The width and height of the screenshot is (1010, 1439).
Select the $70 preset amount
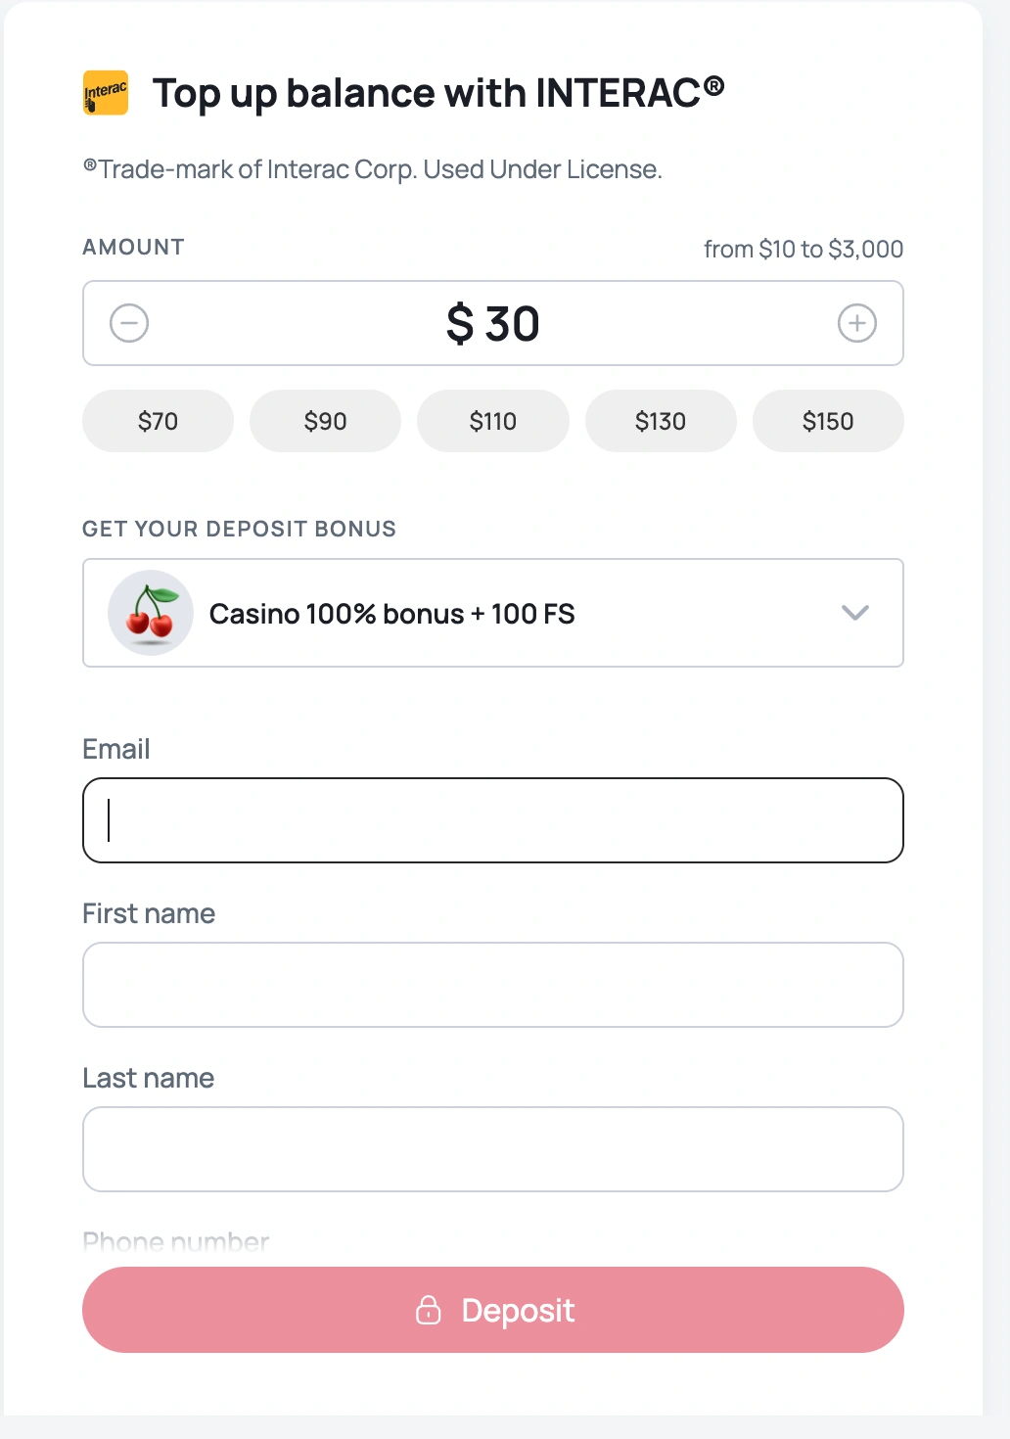[x=158, y=421]
